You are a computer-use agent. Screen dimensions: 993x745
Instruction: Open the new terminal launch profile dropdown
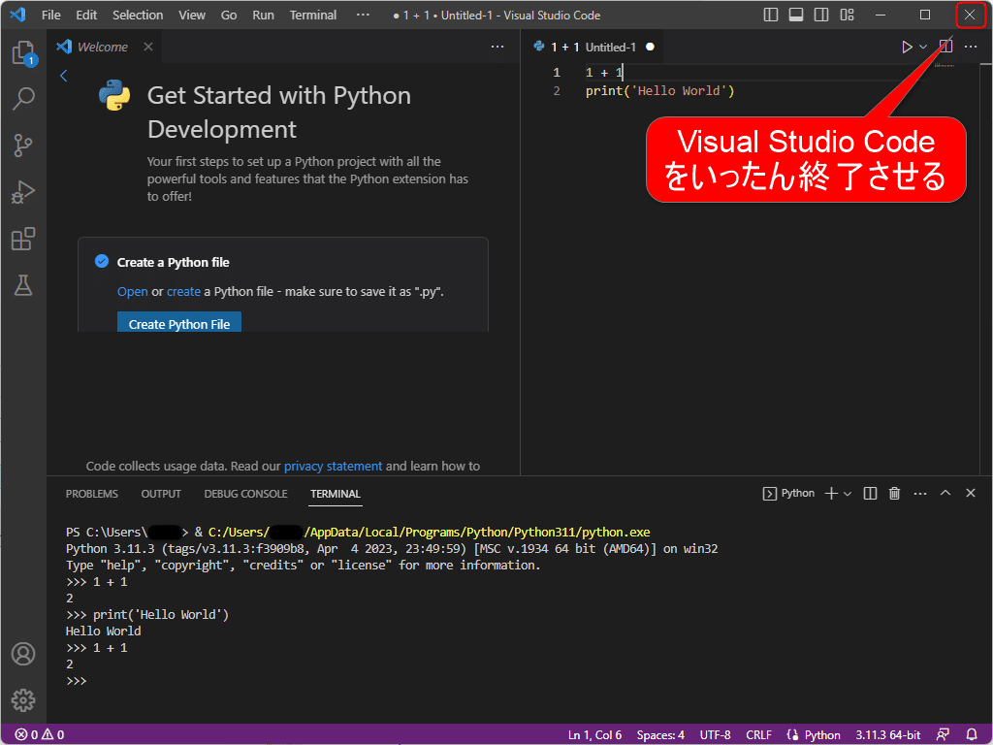coord(848,494)
